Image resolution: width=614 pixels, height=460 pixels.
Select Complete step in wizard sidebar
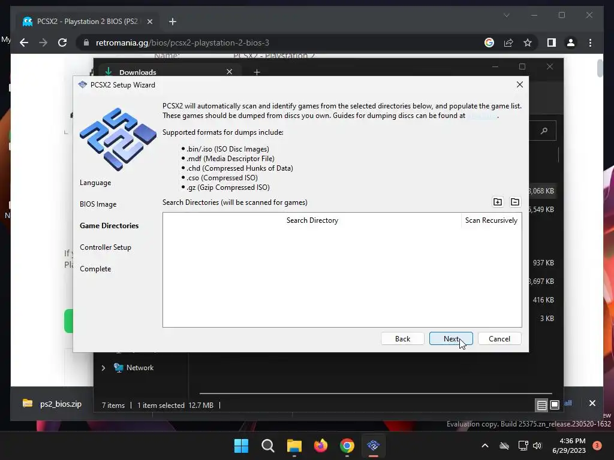(x=95, y=269)
